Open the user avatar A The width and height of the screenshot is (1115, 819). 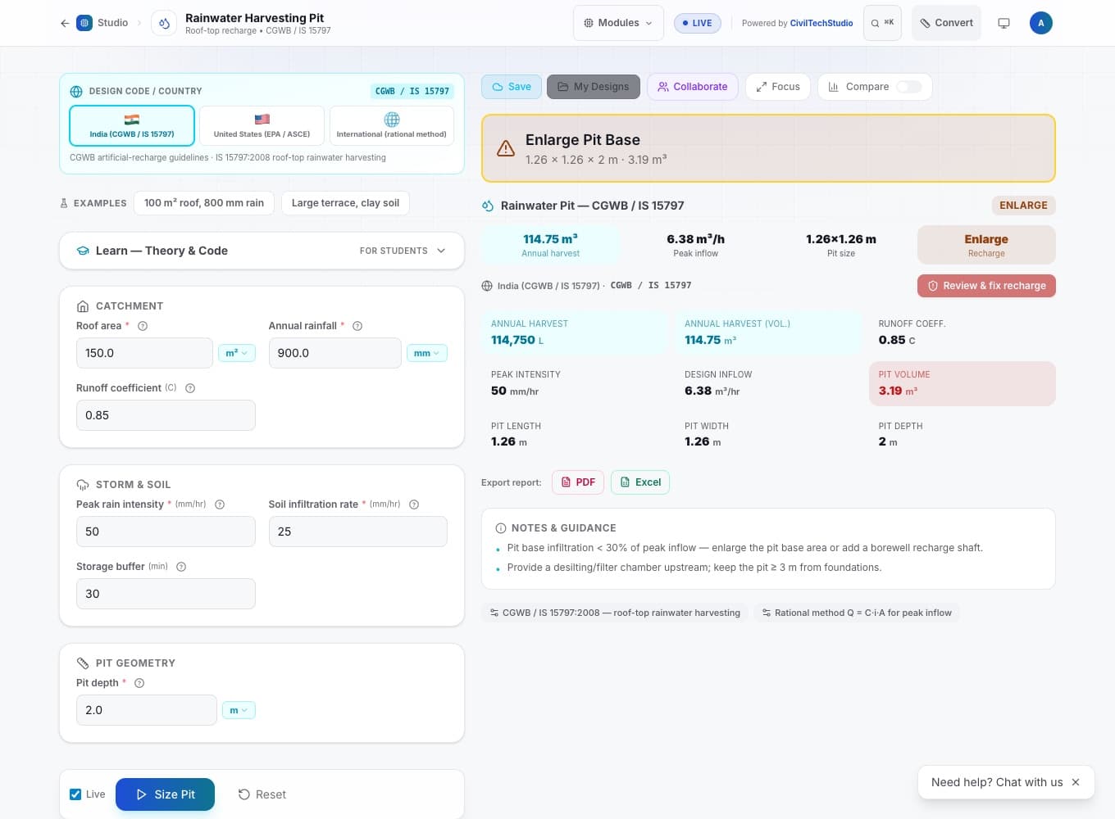[x=1041, y=23]
